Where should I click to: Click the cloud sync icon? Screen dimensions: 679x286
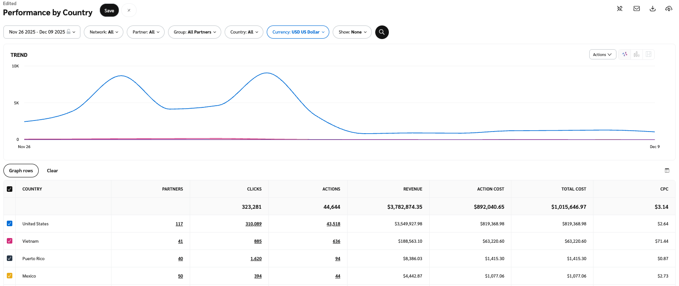tap(668, 8)
